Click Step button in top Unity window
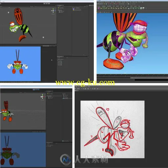 coord(49,4)
